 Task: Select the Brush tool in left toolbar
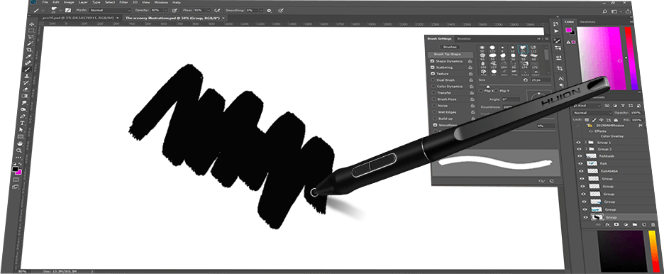[x=28, y=70]
